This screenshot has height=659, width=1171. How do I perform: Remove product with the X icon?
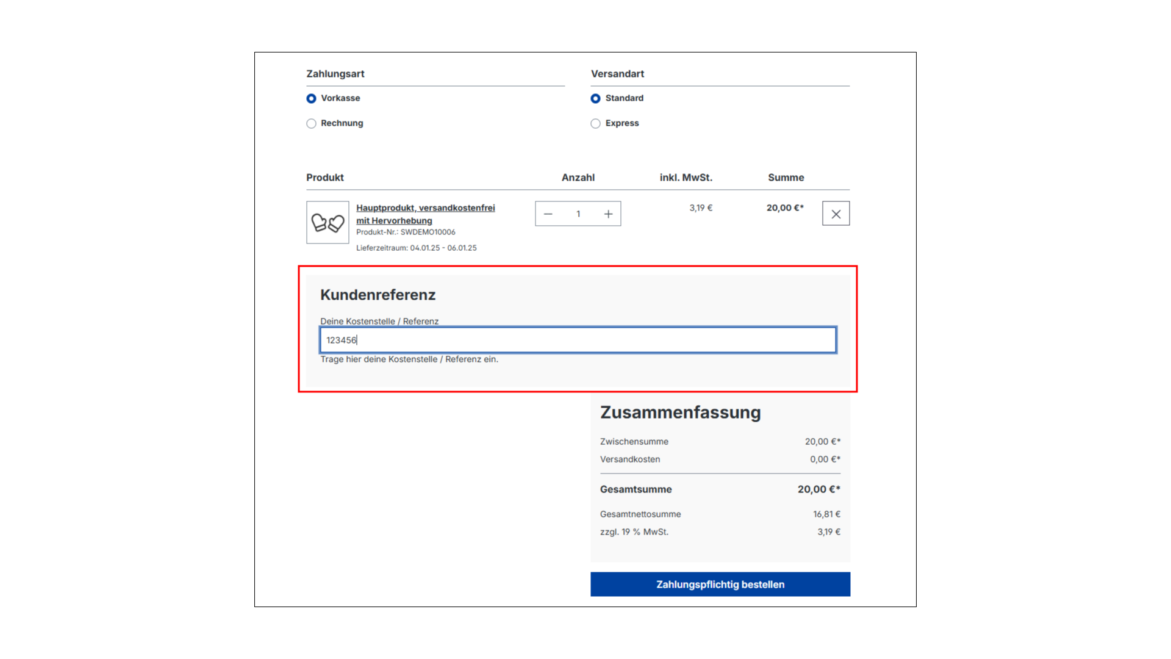pos(836,214)
